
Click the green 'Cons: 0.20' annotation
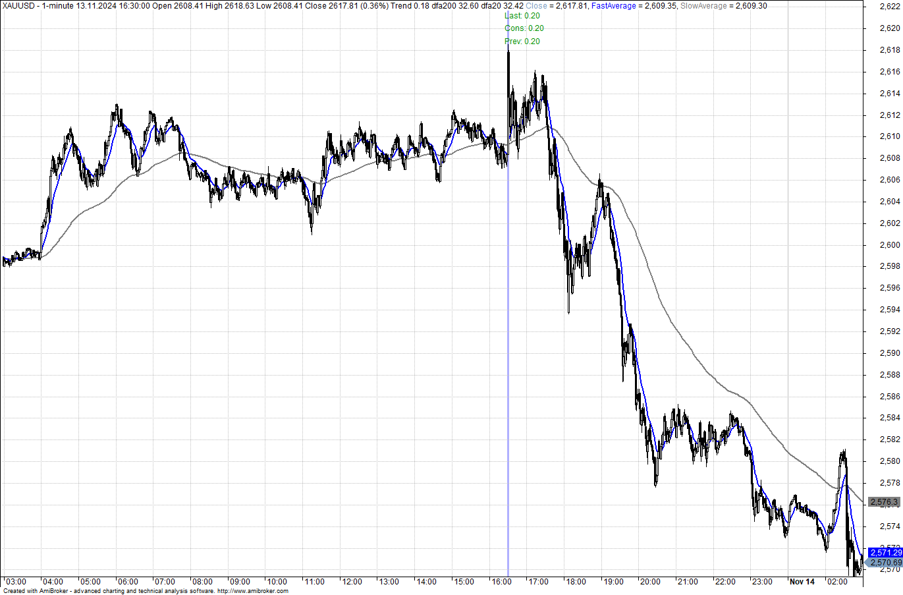[524, 28]
